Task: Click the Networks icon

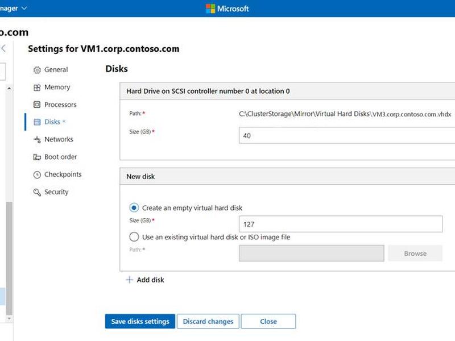Action: [37, 139]
